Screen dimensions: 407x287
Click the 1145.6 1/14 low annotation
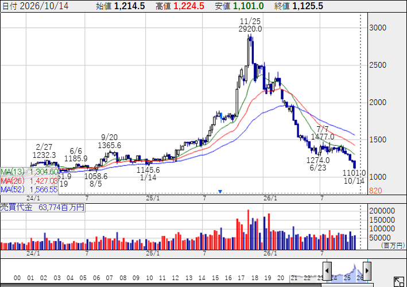[148, 174]
